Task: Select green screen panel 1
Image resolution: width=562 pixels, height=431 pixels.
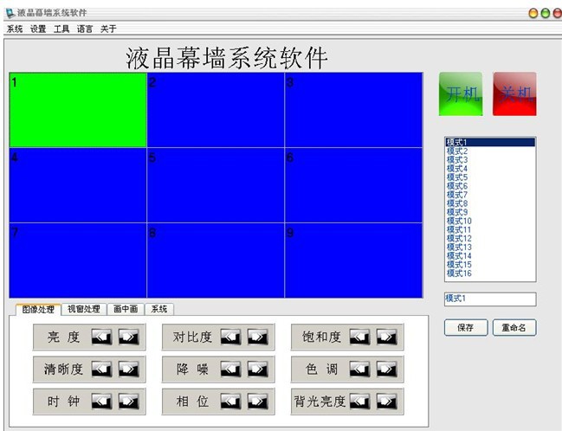Action: click(78, 110)
